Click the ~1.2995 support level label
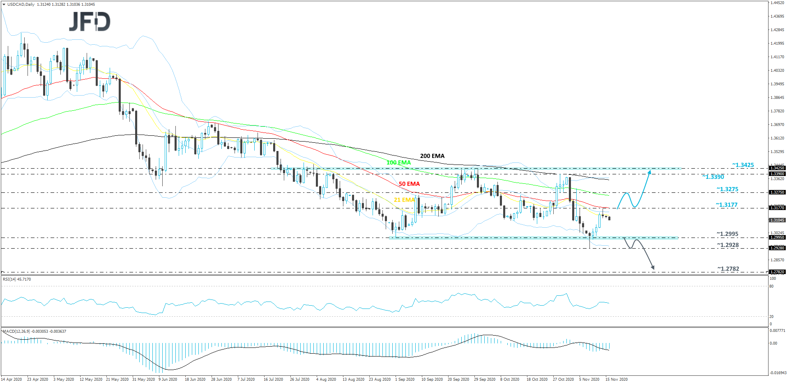 [x=727, y=234]
